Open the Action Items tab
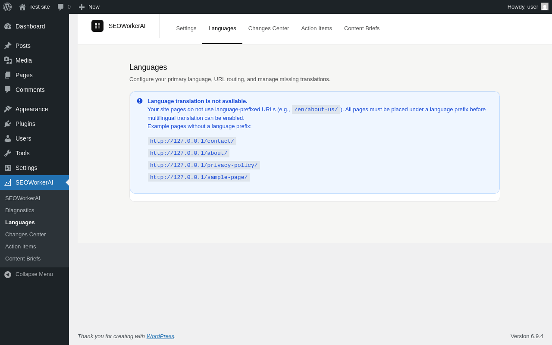 pyautogui.click(x=317, y=28)
